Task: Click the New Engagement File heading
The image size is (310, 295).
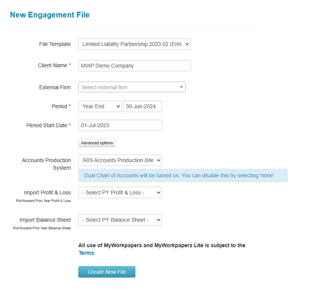Action: (x=49, y=15)
